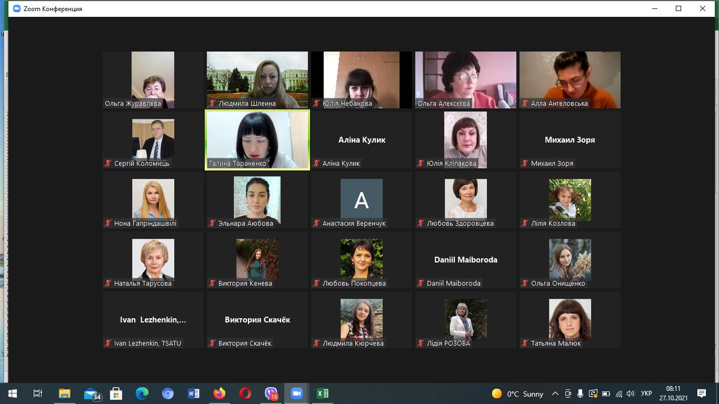Viewport: 719px width, 404px height.
Task: Click muted mic icon beside Алла Ангеловська
Action: pos(525,104)
